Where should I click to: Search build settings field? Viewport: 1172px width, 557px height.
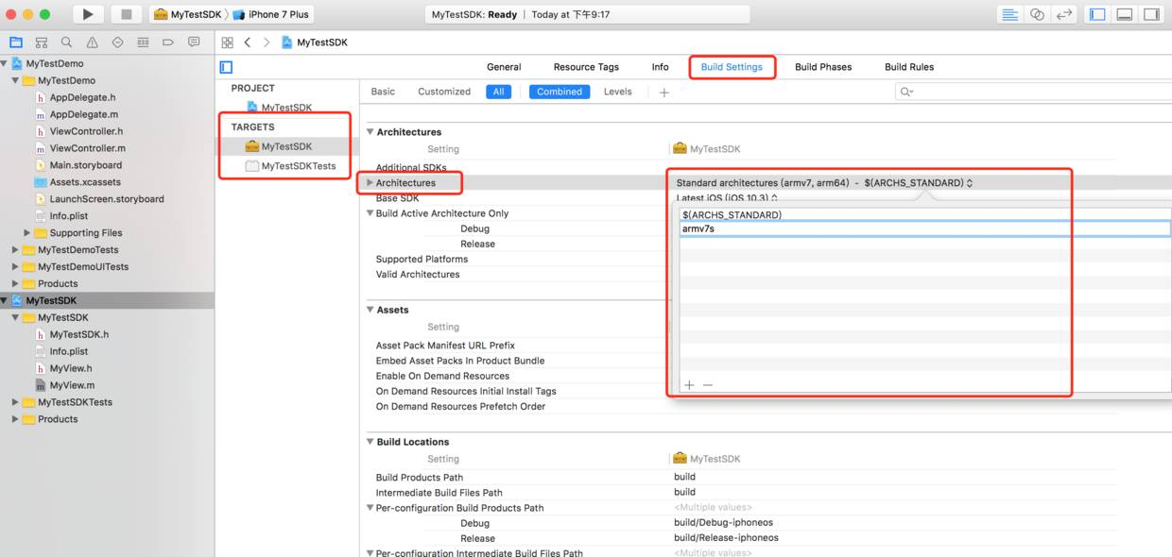[x=1032, y=92]
